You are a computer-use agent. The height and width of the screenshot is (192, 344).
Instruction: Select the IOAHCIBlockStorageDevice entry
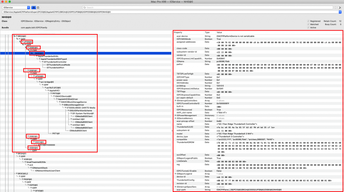74,102
